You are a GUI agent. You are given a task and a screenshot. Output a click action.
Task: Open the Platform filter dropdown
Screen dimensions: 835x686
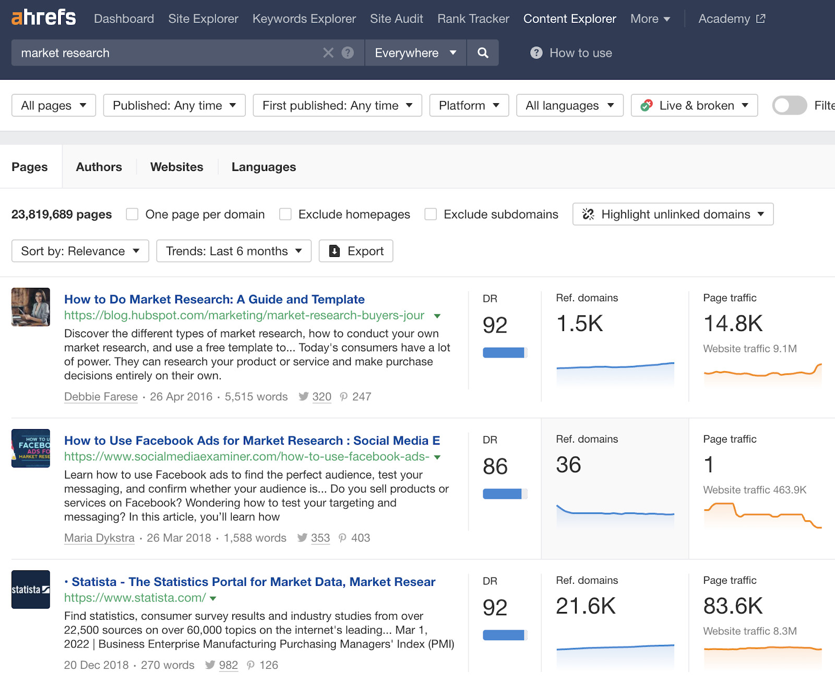[469, 105]
